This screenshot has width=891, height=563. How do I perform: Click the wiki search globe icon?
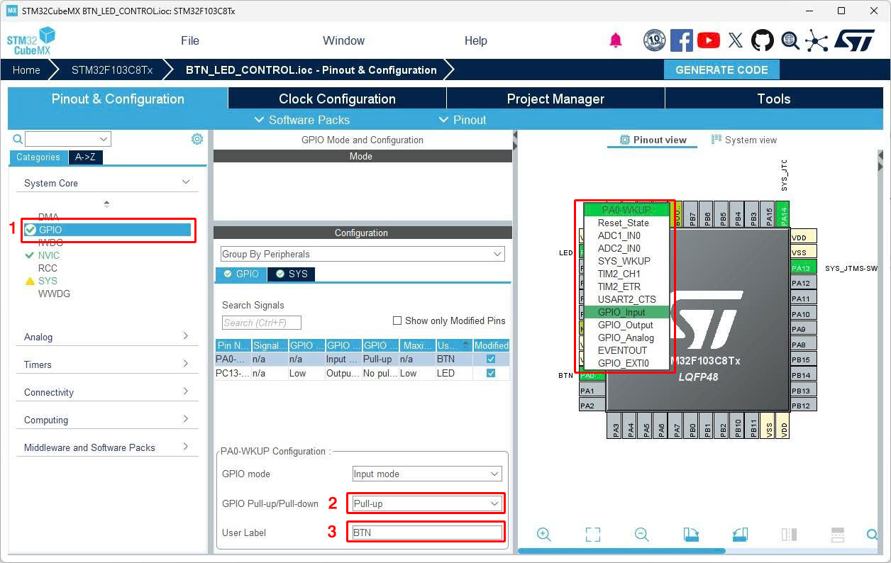tap(790, 40)
